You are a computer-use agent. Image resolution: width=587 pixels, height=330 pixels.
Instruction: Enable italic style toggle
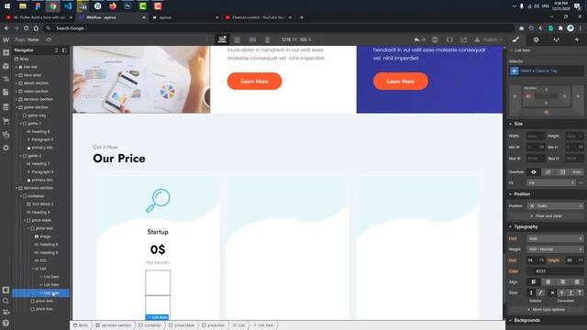pos(540,293)
